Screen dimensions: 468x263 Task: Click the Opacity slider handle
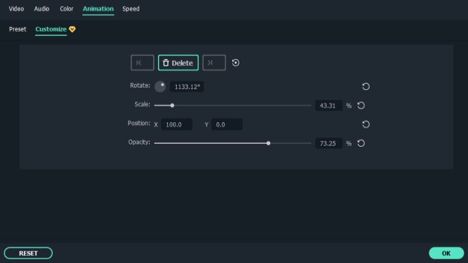(x=269, y=143)
